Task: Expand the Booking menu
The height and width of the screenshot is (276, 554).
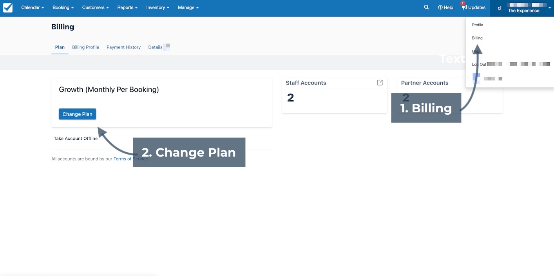Action: pyautogui.click(x=63, y=7)
